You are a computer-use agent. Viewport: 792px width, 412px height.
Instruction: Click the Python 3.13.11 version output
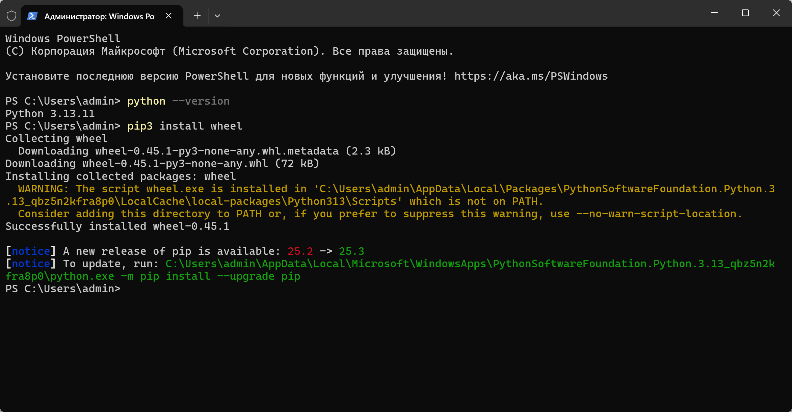[x=50, y=113]
